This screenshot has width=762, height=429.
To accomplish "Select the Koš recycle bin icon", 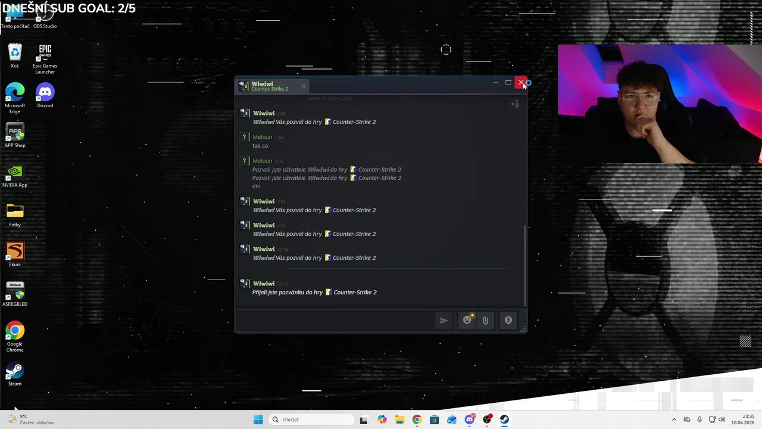I will point(15,56).
